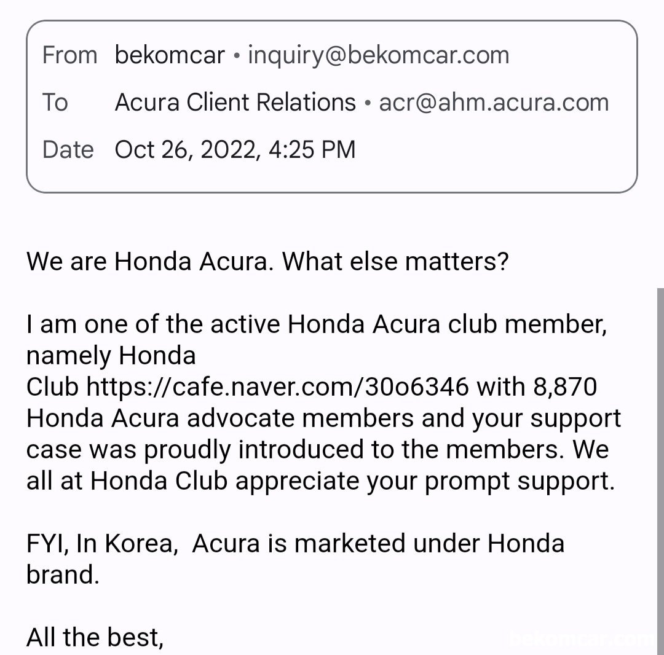Select recipient name Acura Client Relations
Viewport: 664px width, 655px height.
tap(235, 103)
